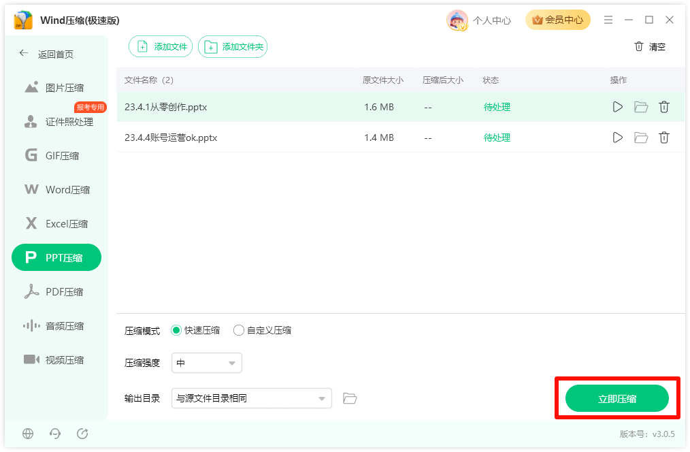The width and height of the screenshot is (690, 452).
Task: Click 文件名称 (2) column header
Action: click(x=149, y=80)
